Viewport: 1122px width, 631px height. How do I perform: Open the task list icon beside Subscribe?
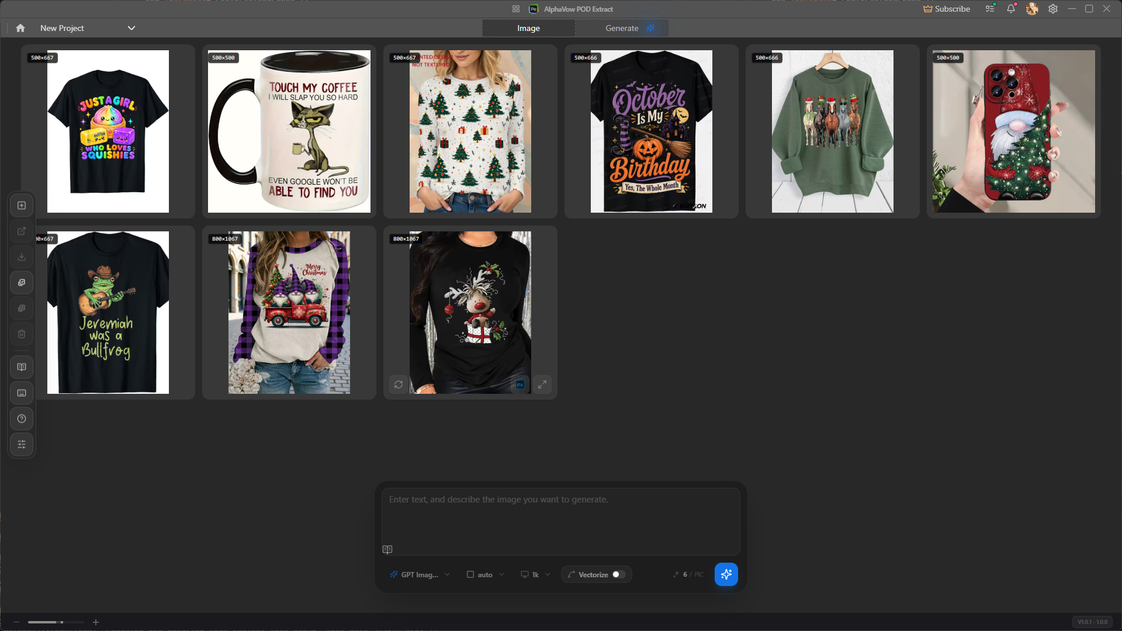[x=990, y=9]
